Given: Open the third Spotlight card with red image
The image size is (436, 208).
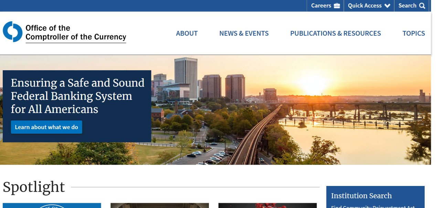Looking at the screenshot, I should click(x=267, y=206).
